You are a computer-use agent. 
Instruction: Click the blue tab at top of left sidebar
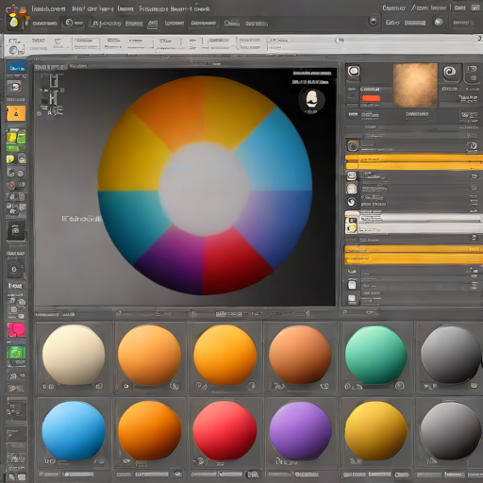[x=17, y=67]
